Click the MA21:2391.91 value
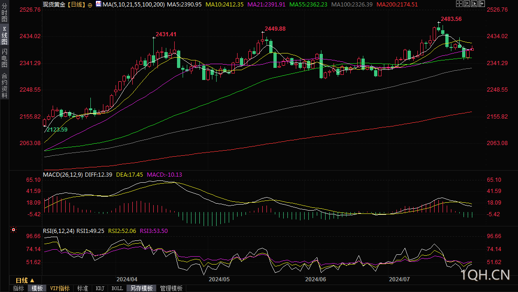 266,5
